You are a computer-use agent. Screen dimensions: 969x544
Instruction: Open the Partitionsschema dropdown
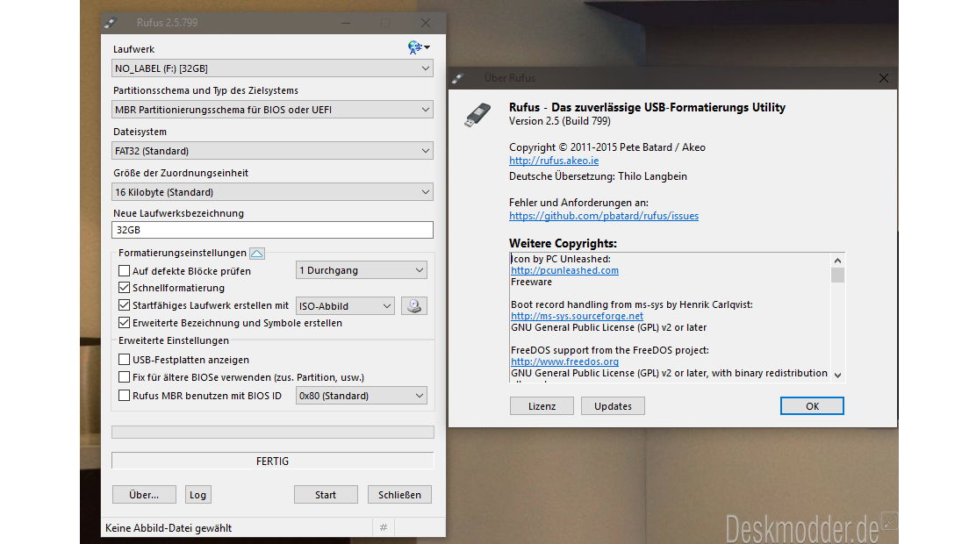pos(272,110)
